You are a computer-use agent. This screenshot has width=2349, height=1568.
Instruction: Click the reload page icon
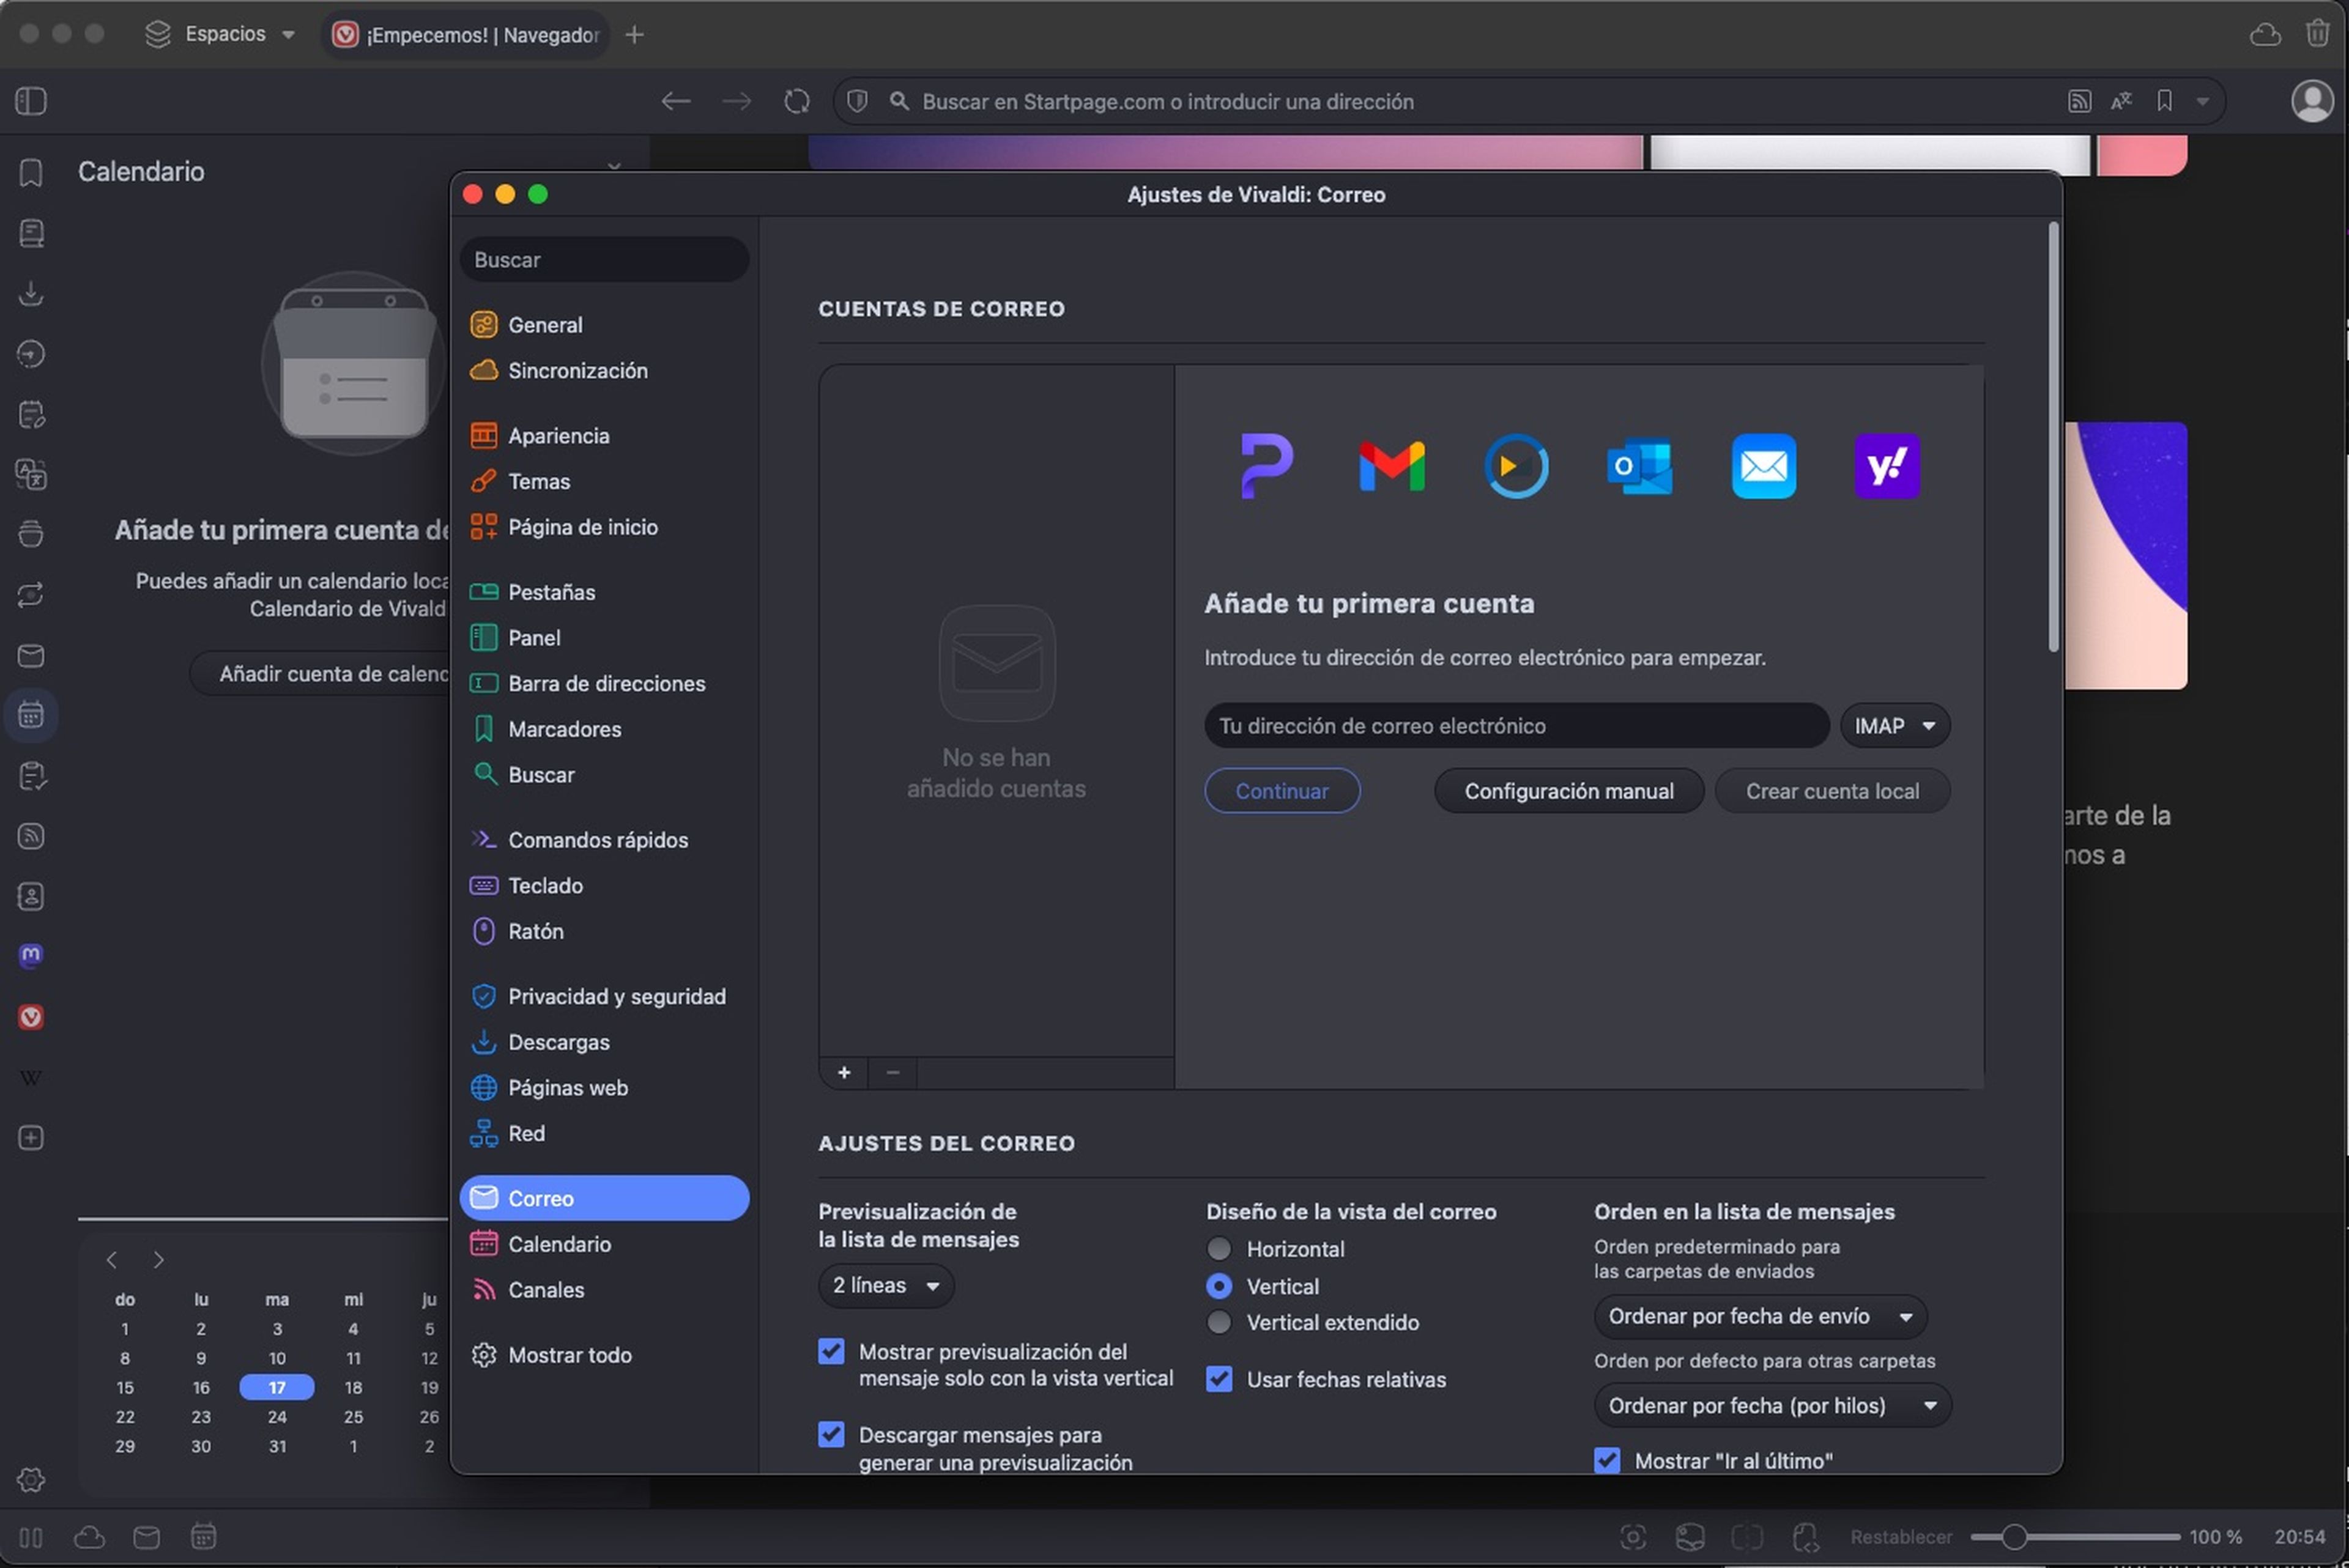[797, 101]
